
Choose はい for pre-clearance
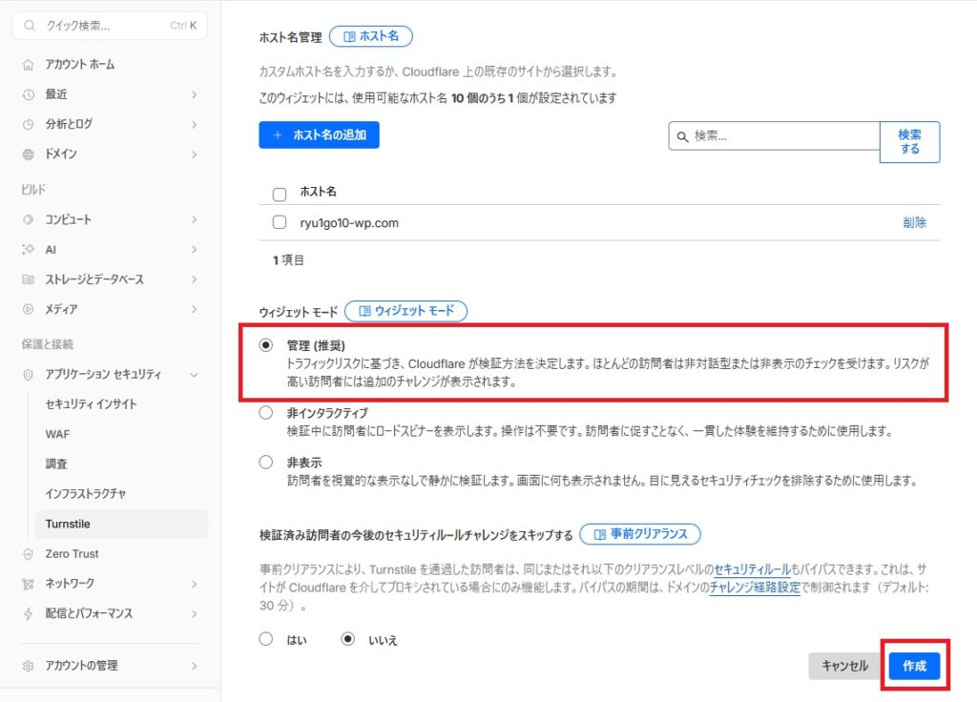point(266,639)
